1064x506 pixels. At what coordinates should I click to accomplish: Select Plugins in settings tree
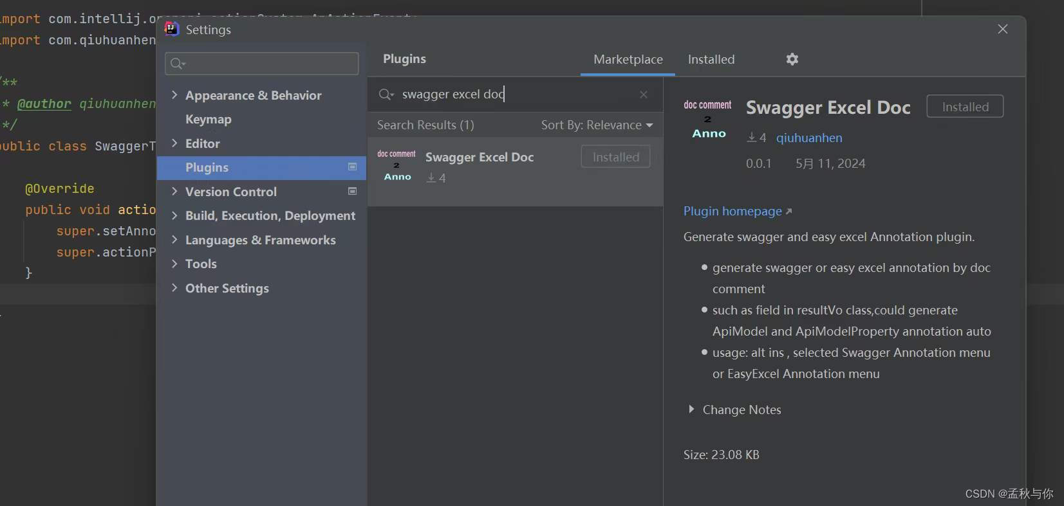point(262,167)
